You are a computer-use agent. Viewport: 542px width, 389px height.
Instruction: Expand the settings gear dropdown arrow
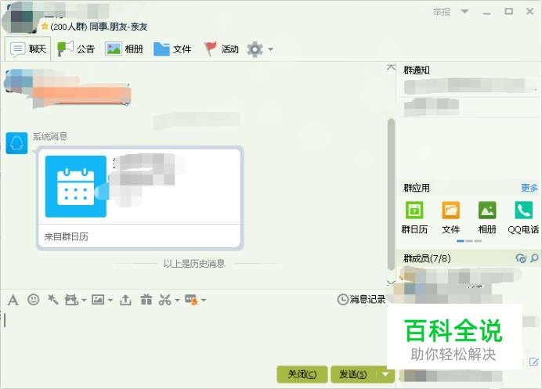(271, 49)
